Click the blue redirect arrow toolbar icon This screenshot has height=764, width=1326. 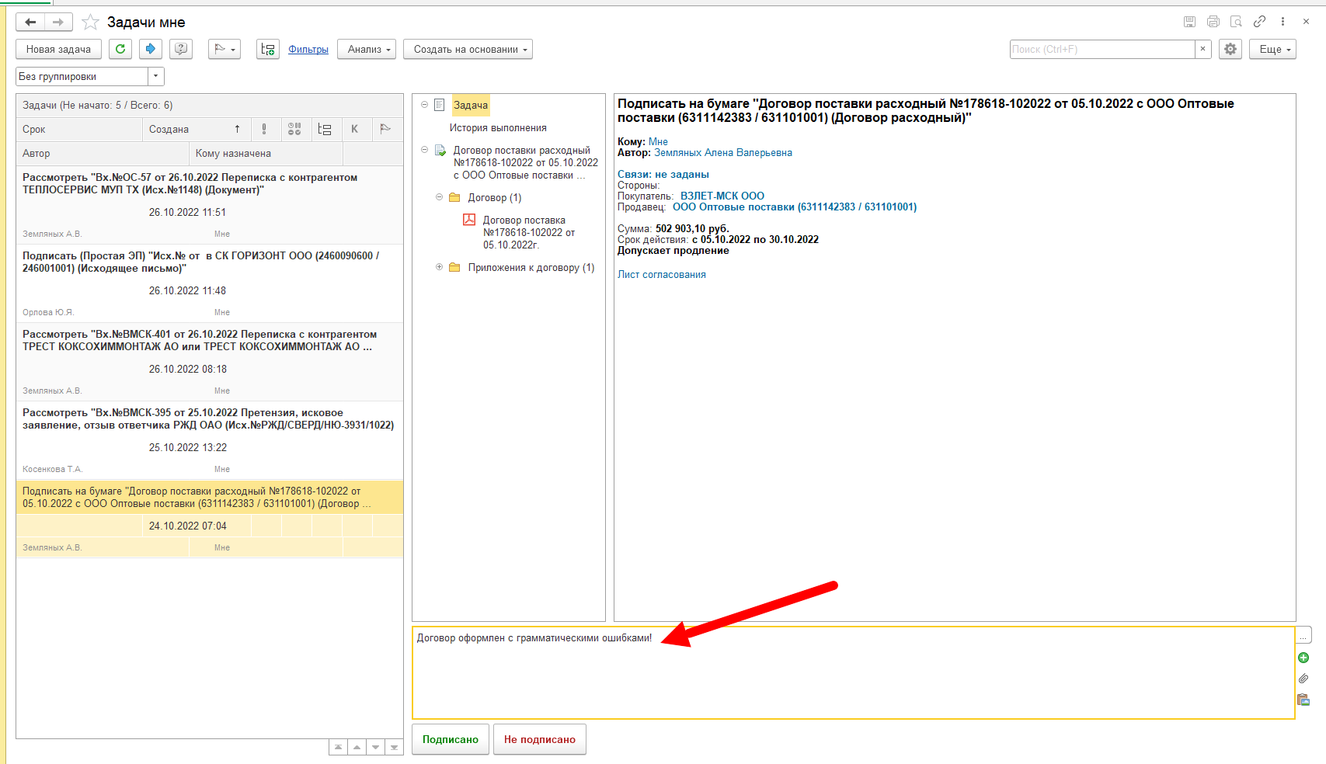pyautogui.click(x=151, y=49)
